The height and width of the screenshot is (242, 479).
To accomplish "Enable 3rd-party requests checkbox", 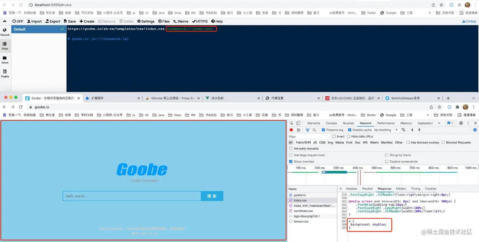I will click(291, 149).
